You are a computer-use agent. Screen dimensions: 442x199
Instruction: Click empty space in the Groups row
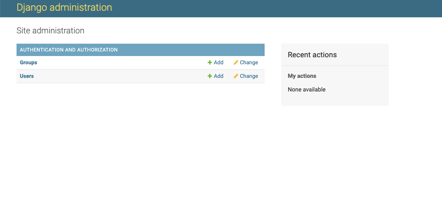pos(124,63)
